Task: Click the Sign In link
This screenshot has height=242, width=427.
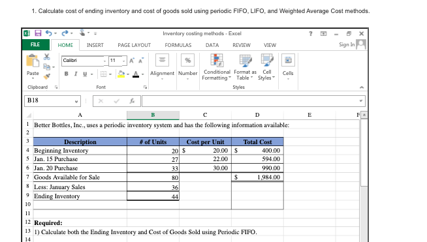Action: pos(347,44)
